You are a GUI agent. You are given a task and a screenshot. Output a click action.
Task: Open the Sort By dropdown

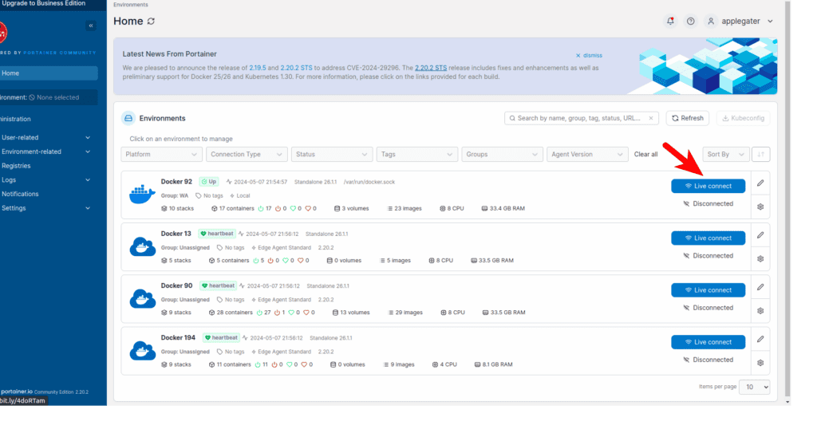725,154
